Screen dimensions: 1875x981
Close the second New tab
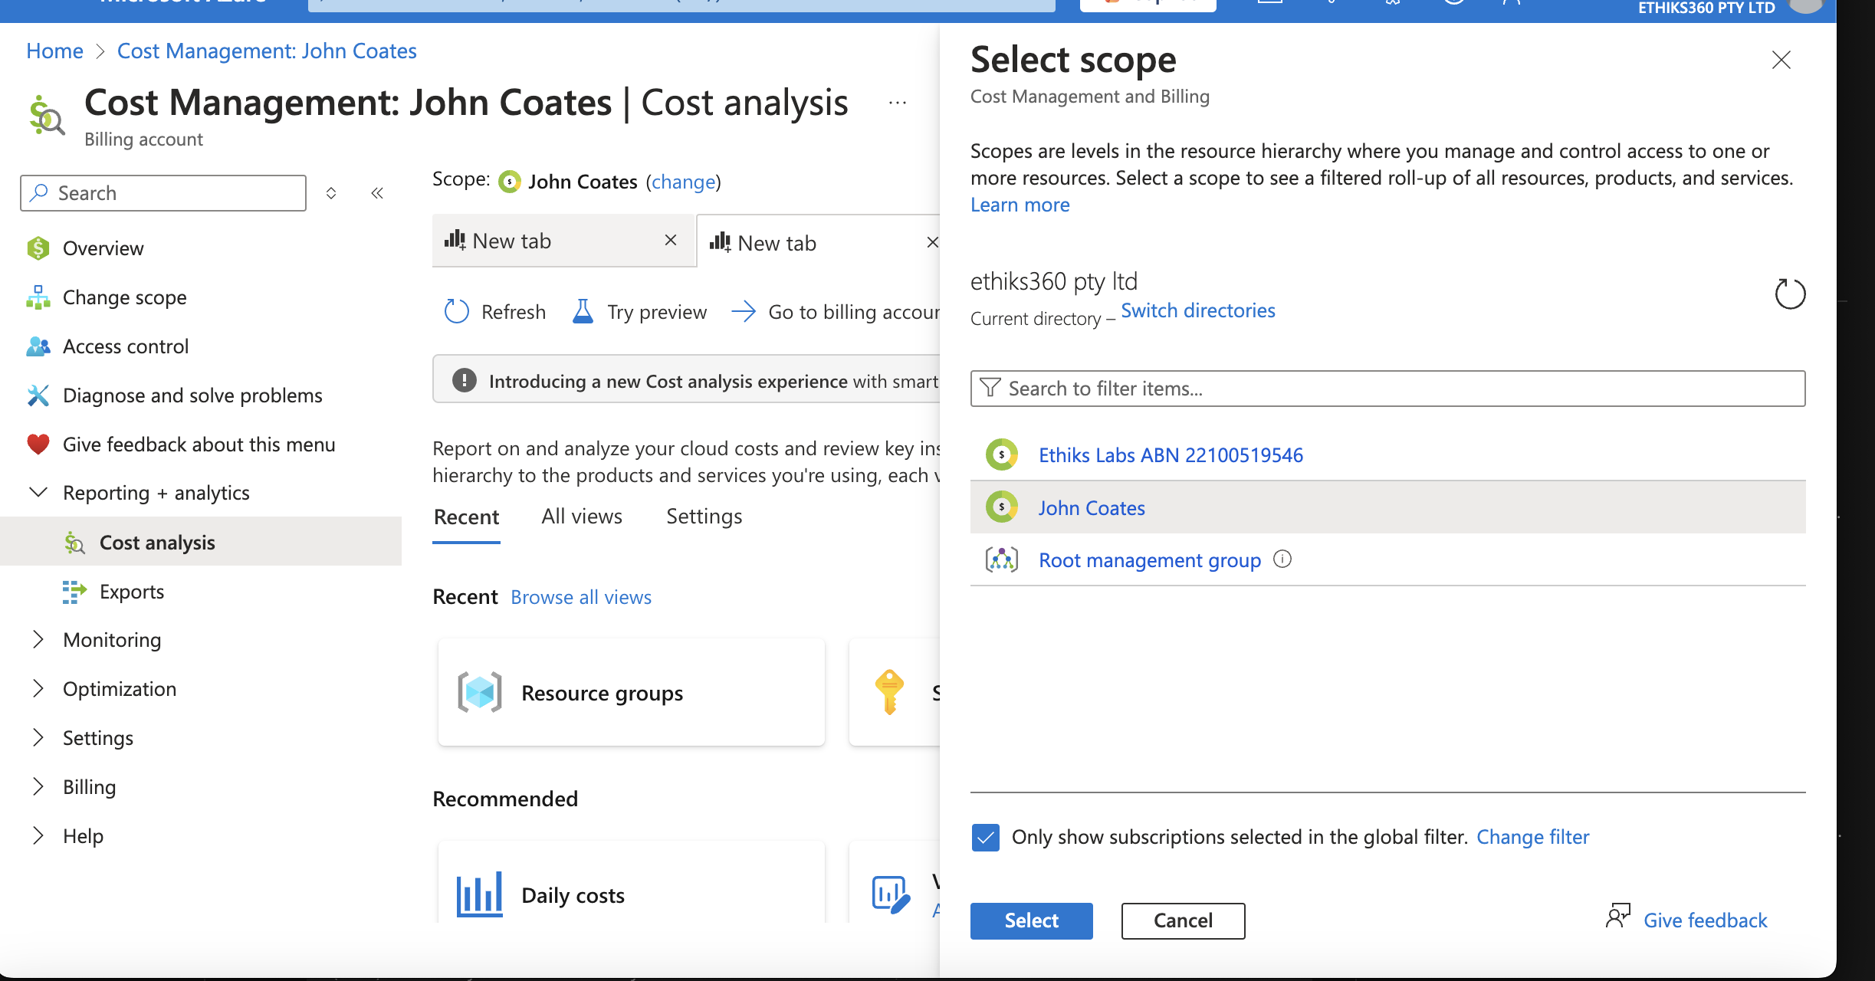tap(932, 242)
